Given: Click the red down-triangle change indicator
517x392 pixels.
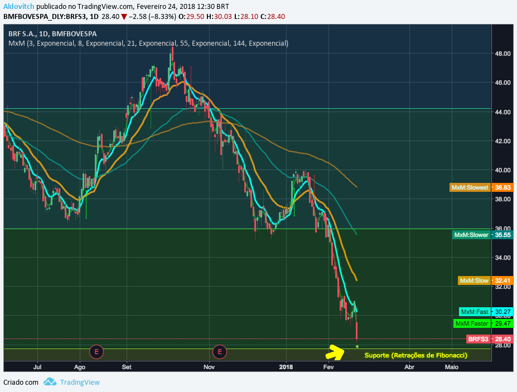Looking at the screenshot, I should point(124,17).
